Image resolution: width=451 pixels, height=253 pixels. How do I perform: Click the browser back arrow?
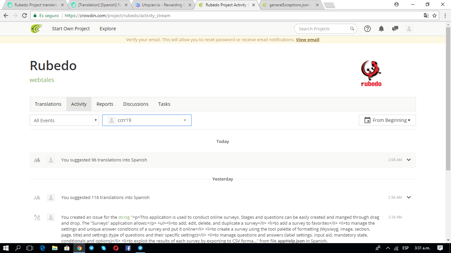click(x=6, y=15)
